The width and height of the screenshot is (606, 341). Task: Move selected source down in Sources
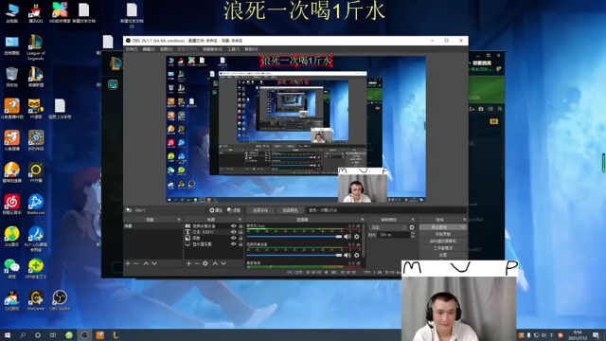(223, 263)
